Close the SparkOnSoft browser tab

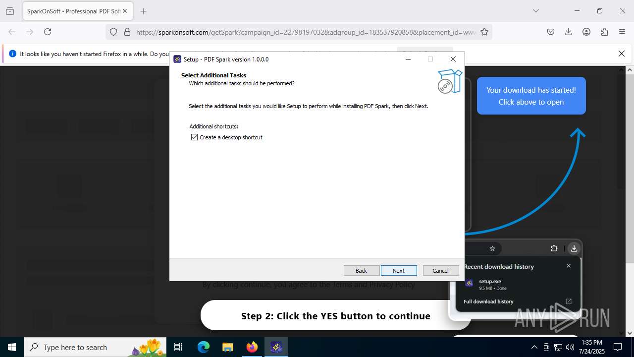pyautogui.click(x=124, y=11)
